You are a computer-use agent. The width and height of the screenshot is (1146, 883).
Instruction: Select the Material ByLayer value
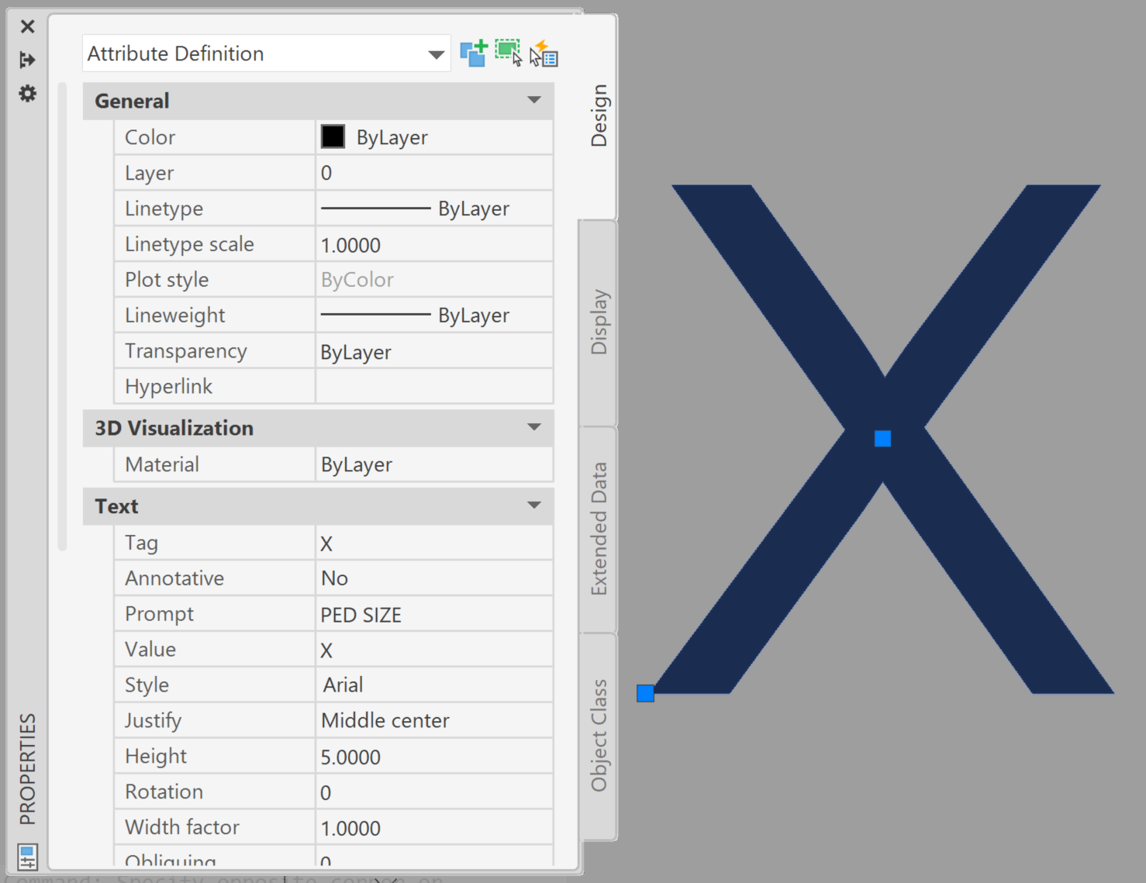pos(434,464)
